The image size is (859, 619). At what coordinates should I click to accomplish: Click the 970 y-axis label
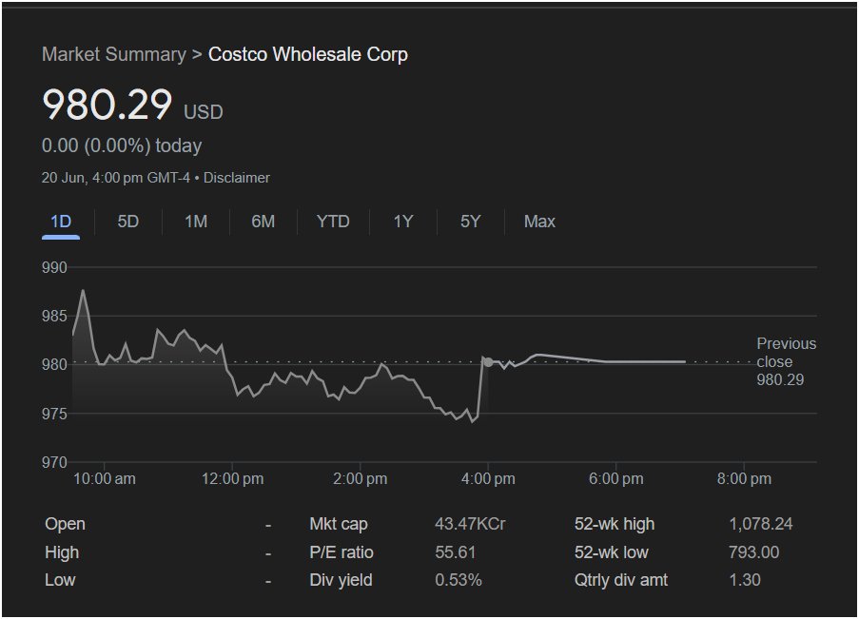pyautogui.click(x=54, y=462)
